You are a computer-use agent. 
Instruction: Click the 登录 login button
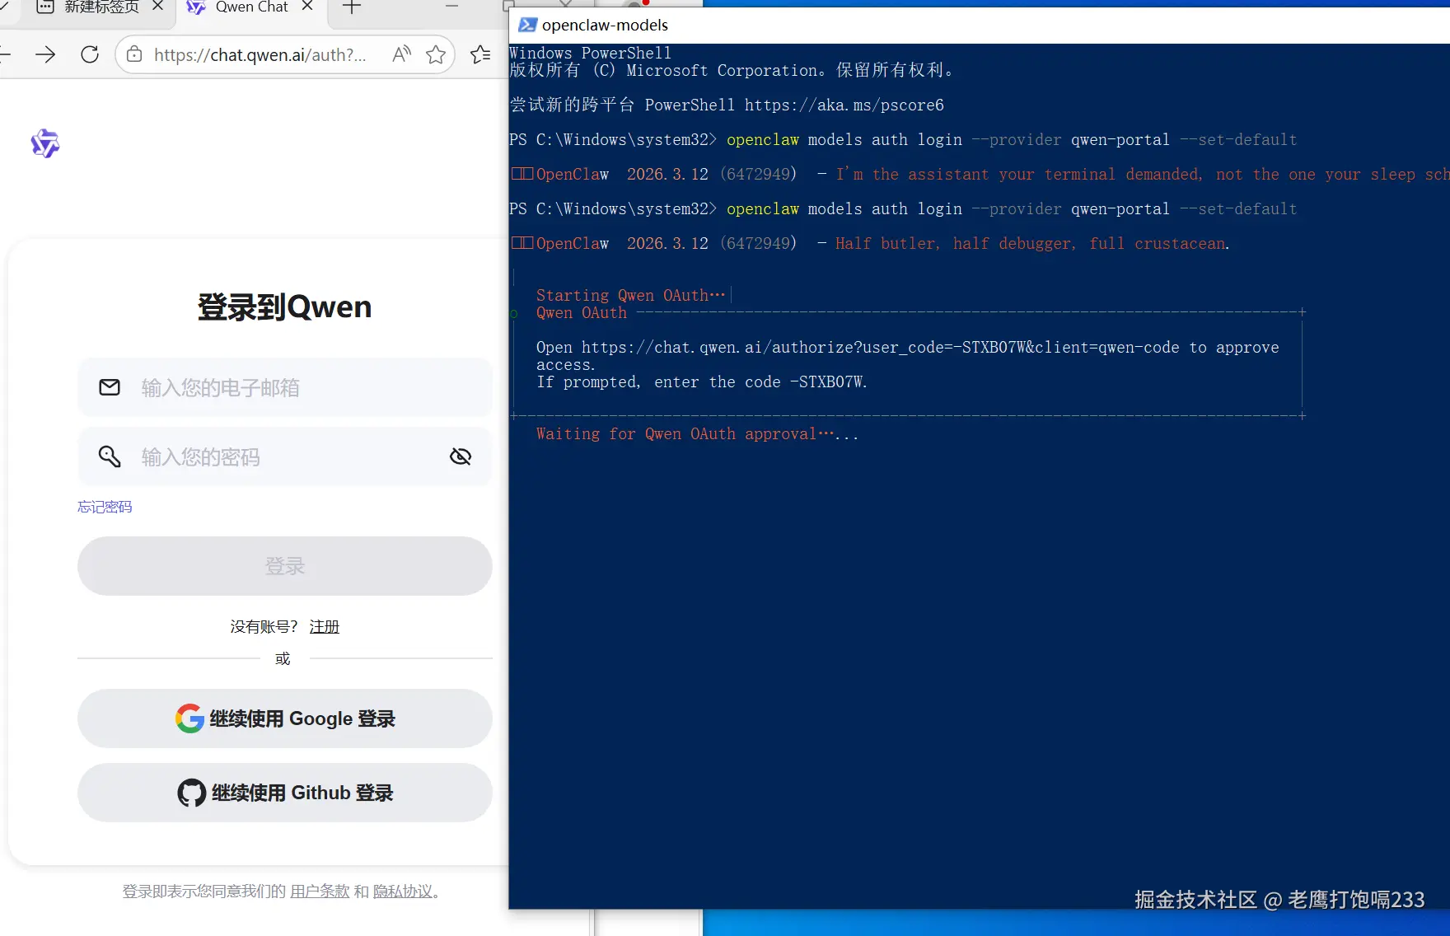click(285, 566)
